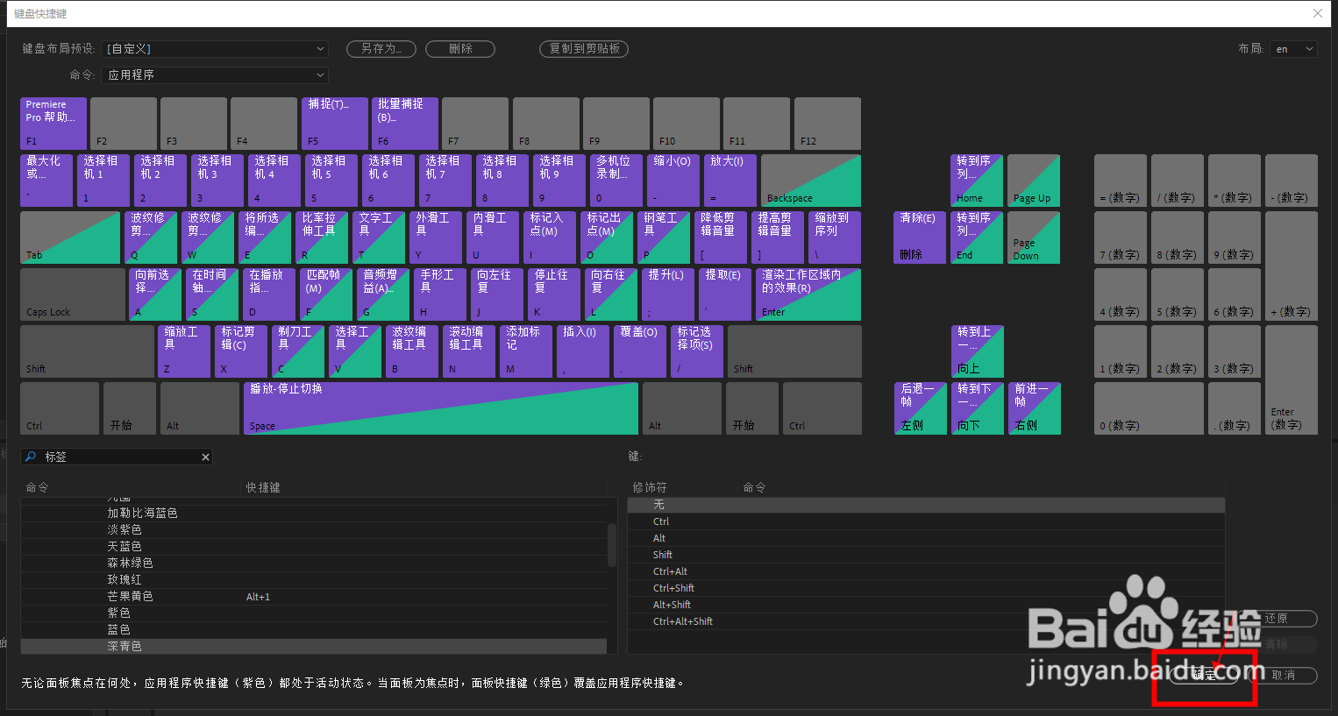Select the 芒果黄色 Alt+1 row
This screenshot has height=716, width=1338.
pyautogui.click(x=314, y=597)
